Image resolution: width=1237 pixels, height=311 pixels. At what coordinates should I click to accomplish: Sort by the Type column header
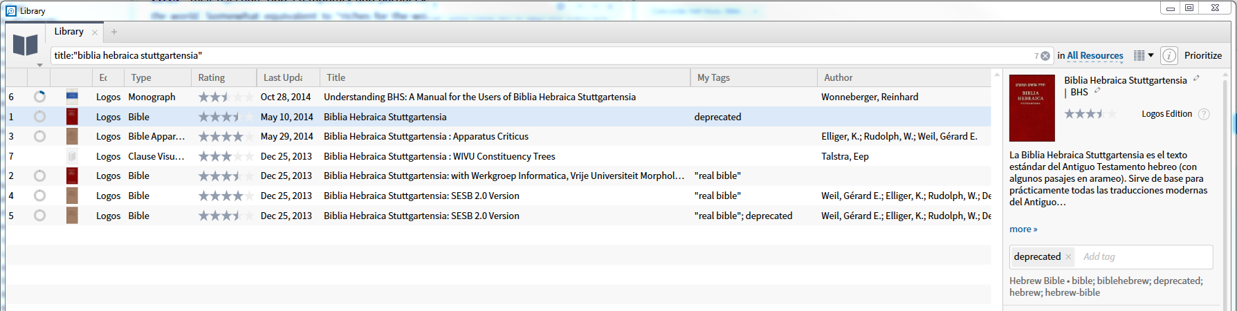[x=157, y=77]
